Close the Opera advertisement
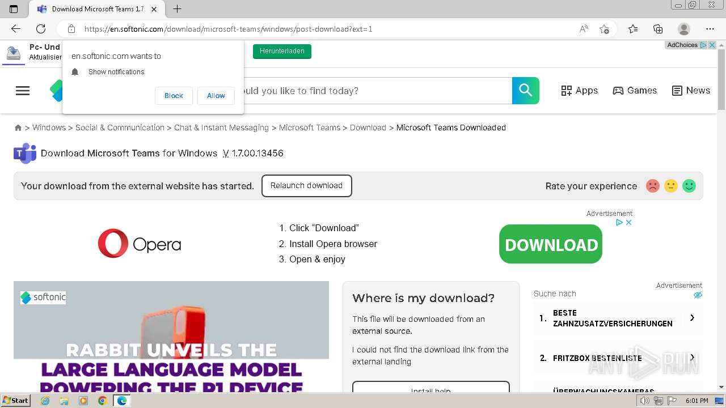The image size is (726, 408). (628, 223)
